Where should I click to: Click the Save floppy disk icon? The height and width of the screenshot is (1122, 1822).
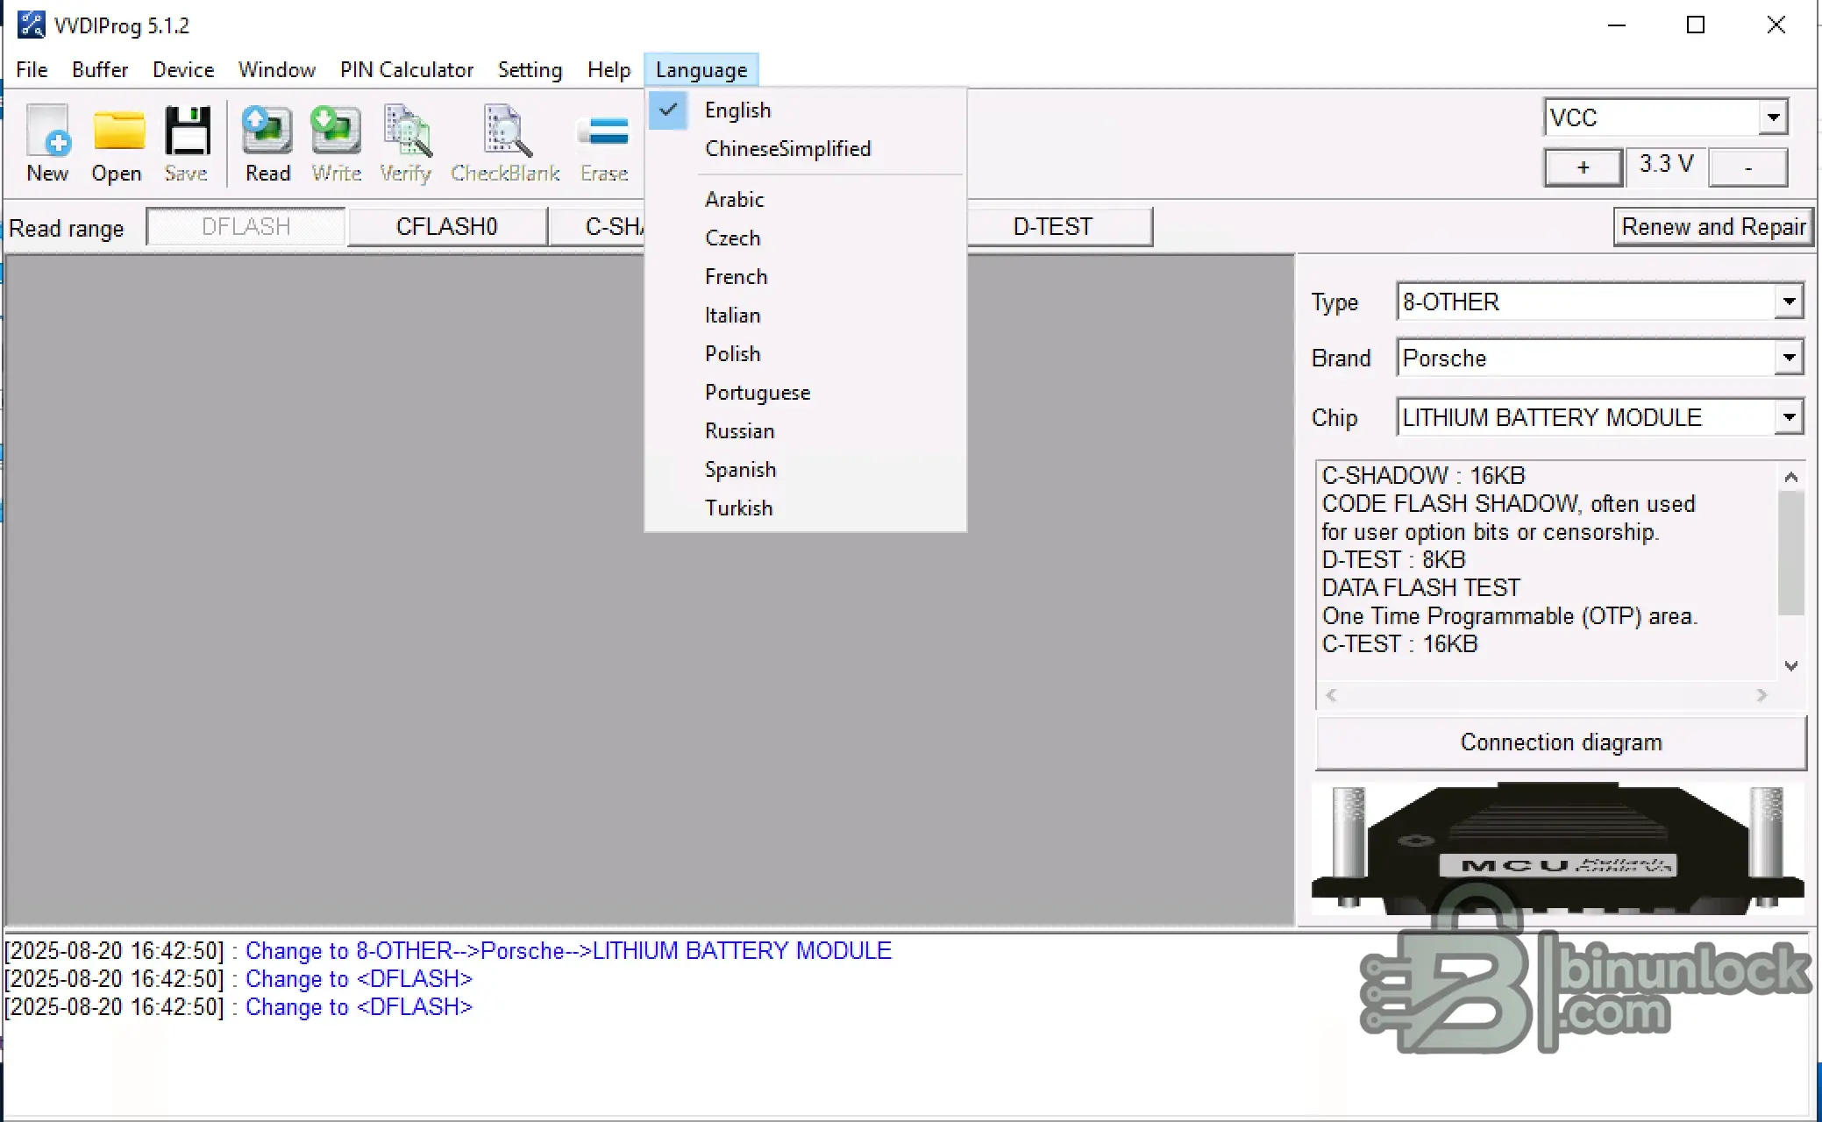[188, 131]
